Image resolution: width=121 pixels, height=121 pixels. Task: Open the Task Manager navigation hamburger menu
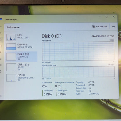[1, 27]
